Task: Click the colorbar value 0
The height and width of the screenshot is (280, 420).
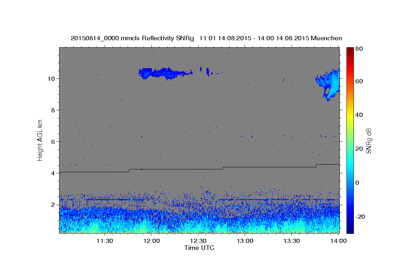Action: 357,183
